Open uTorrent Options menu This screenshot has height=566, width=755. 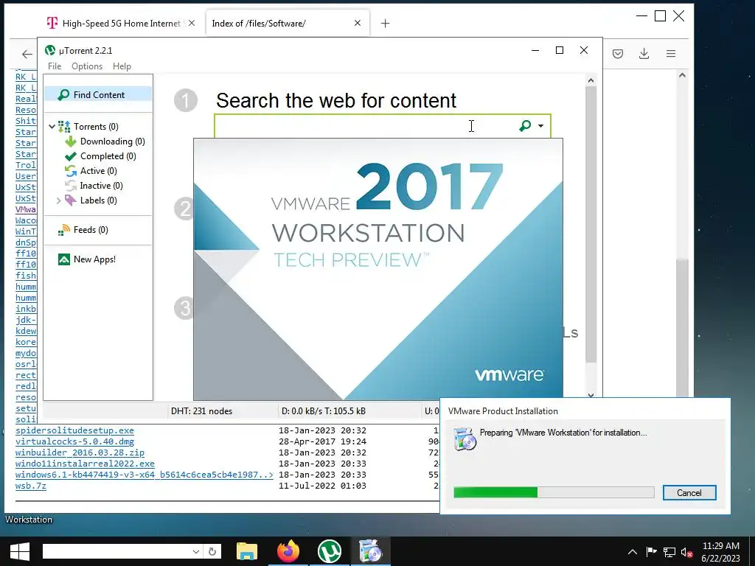click(x=87, y=66)
